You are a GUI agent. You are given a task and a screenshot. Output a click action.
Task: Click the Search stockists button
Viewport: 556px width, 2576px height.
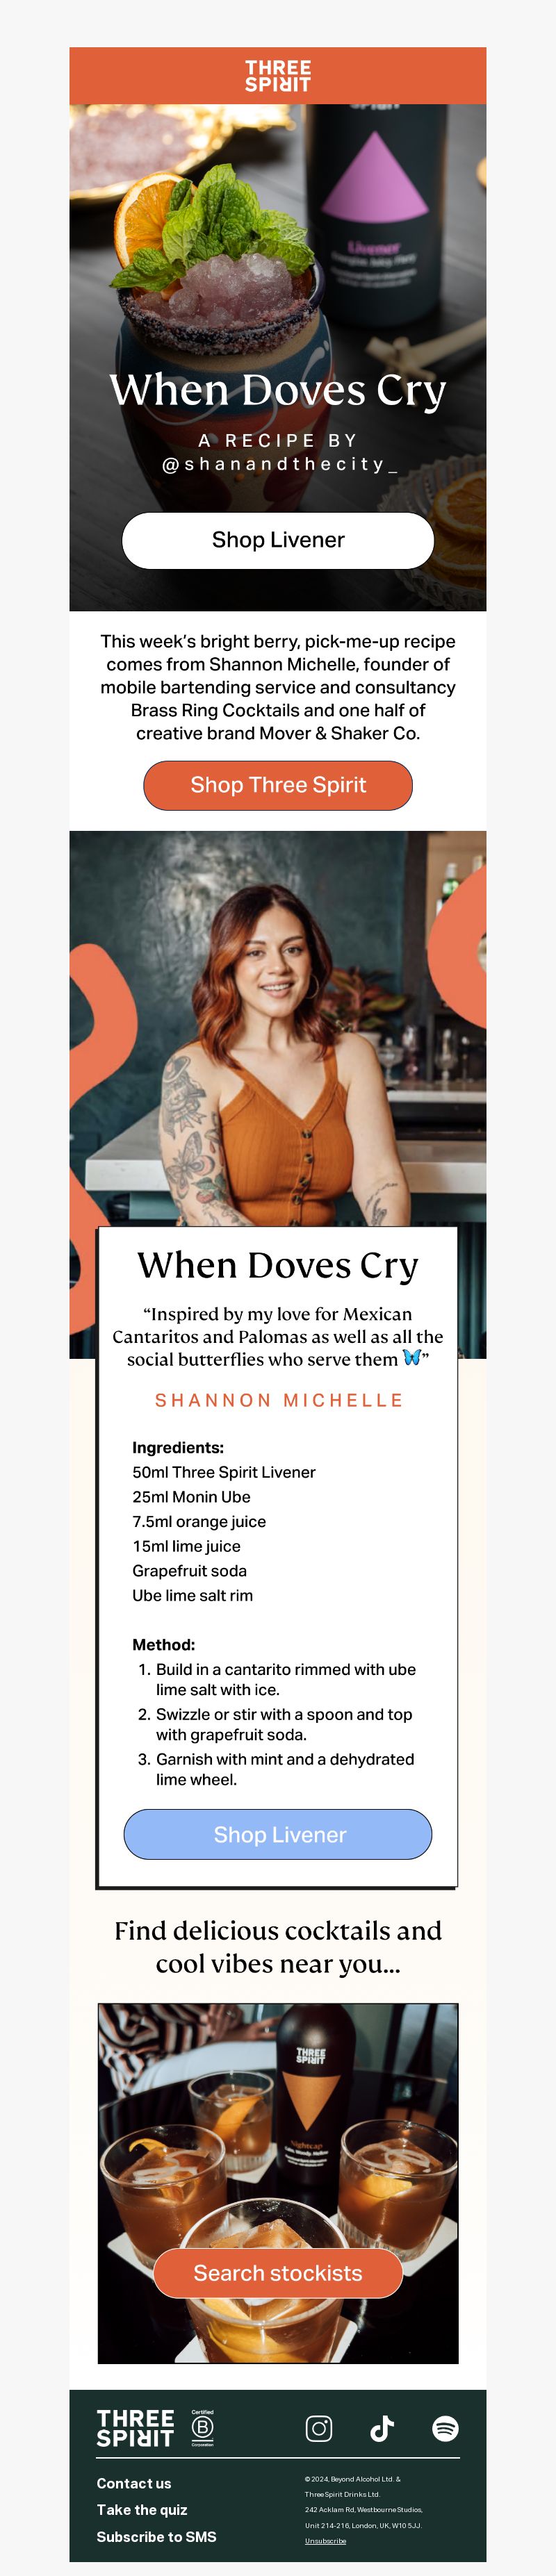(x=278, y=2273)
